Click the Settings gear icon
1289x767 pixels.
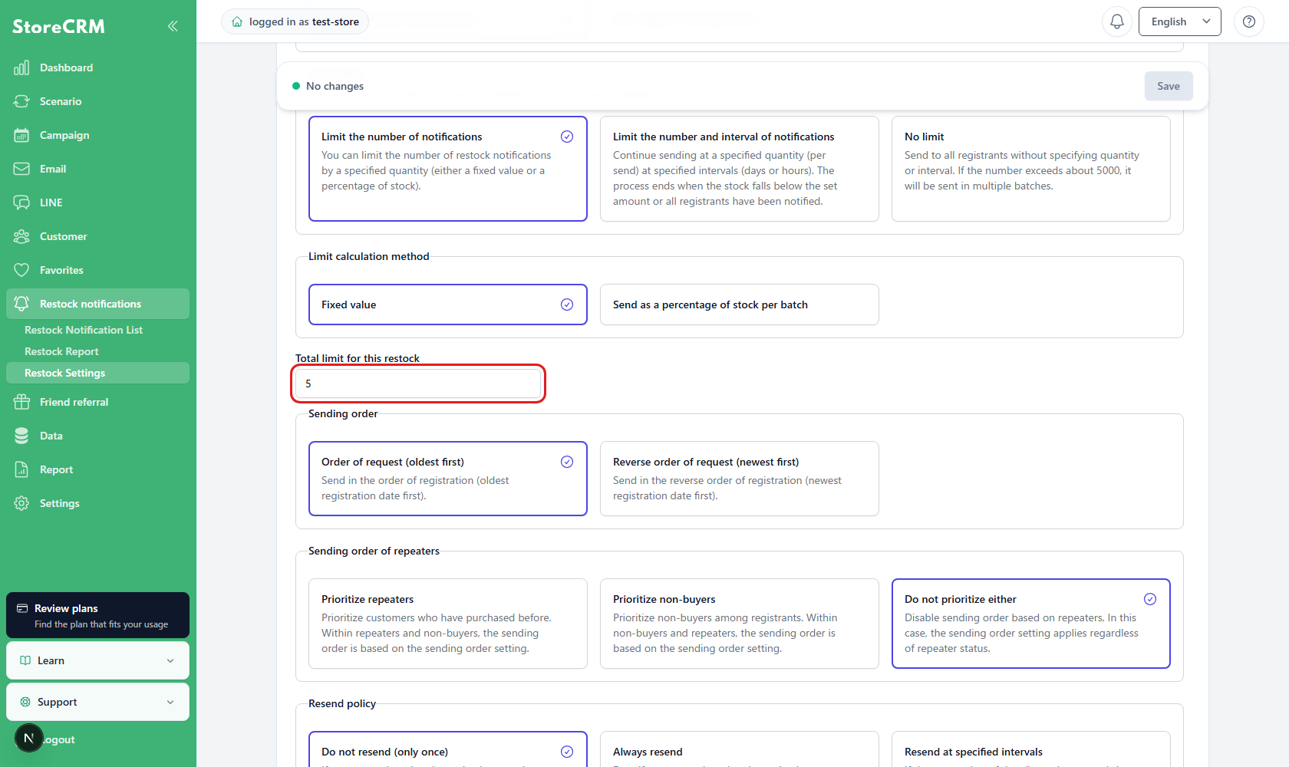point(21,503)
